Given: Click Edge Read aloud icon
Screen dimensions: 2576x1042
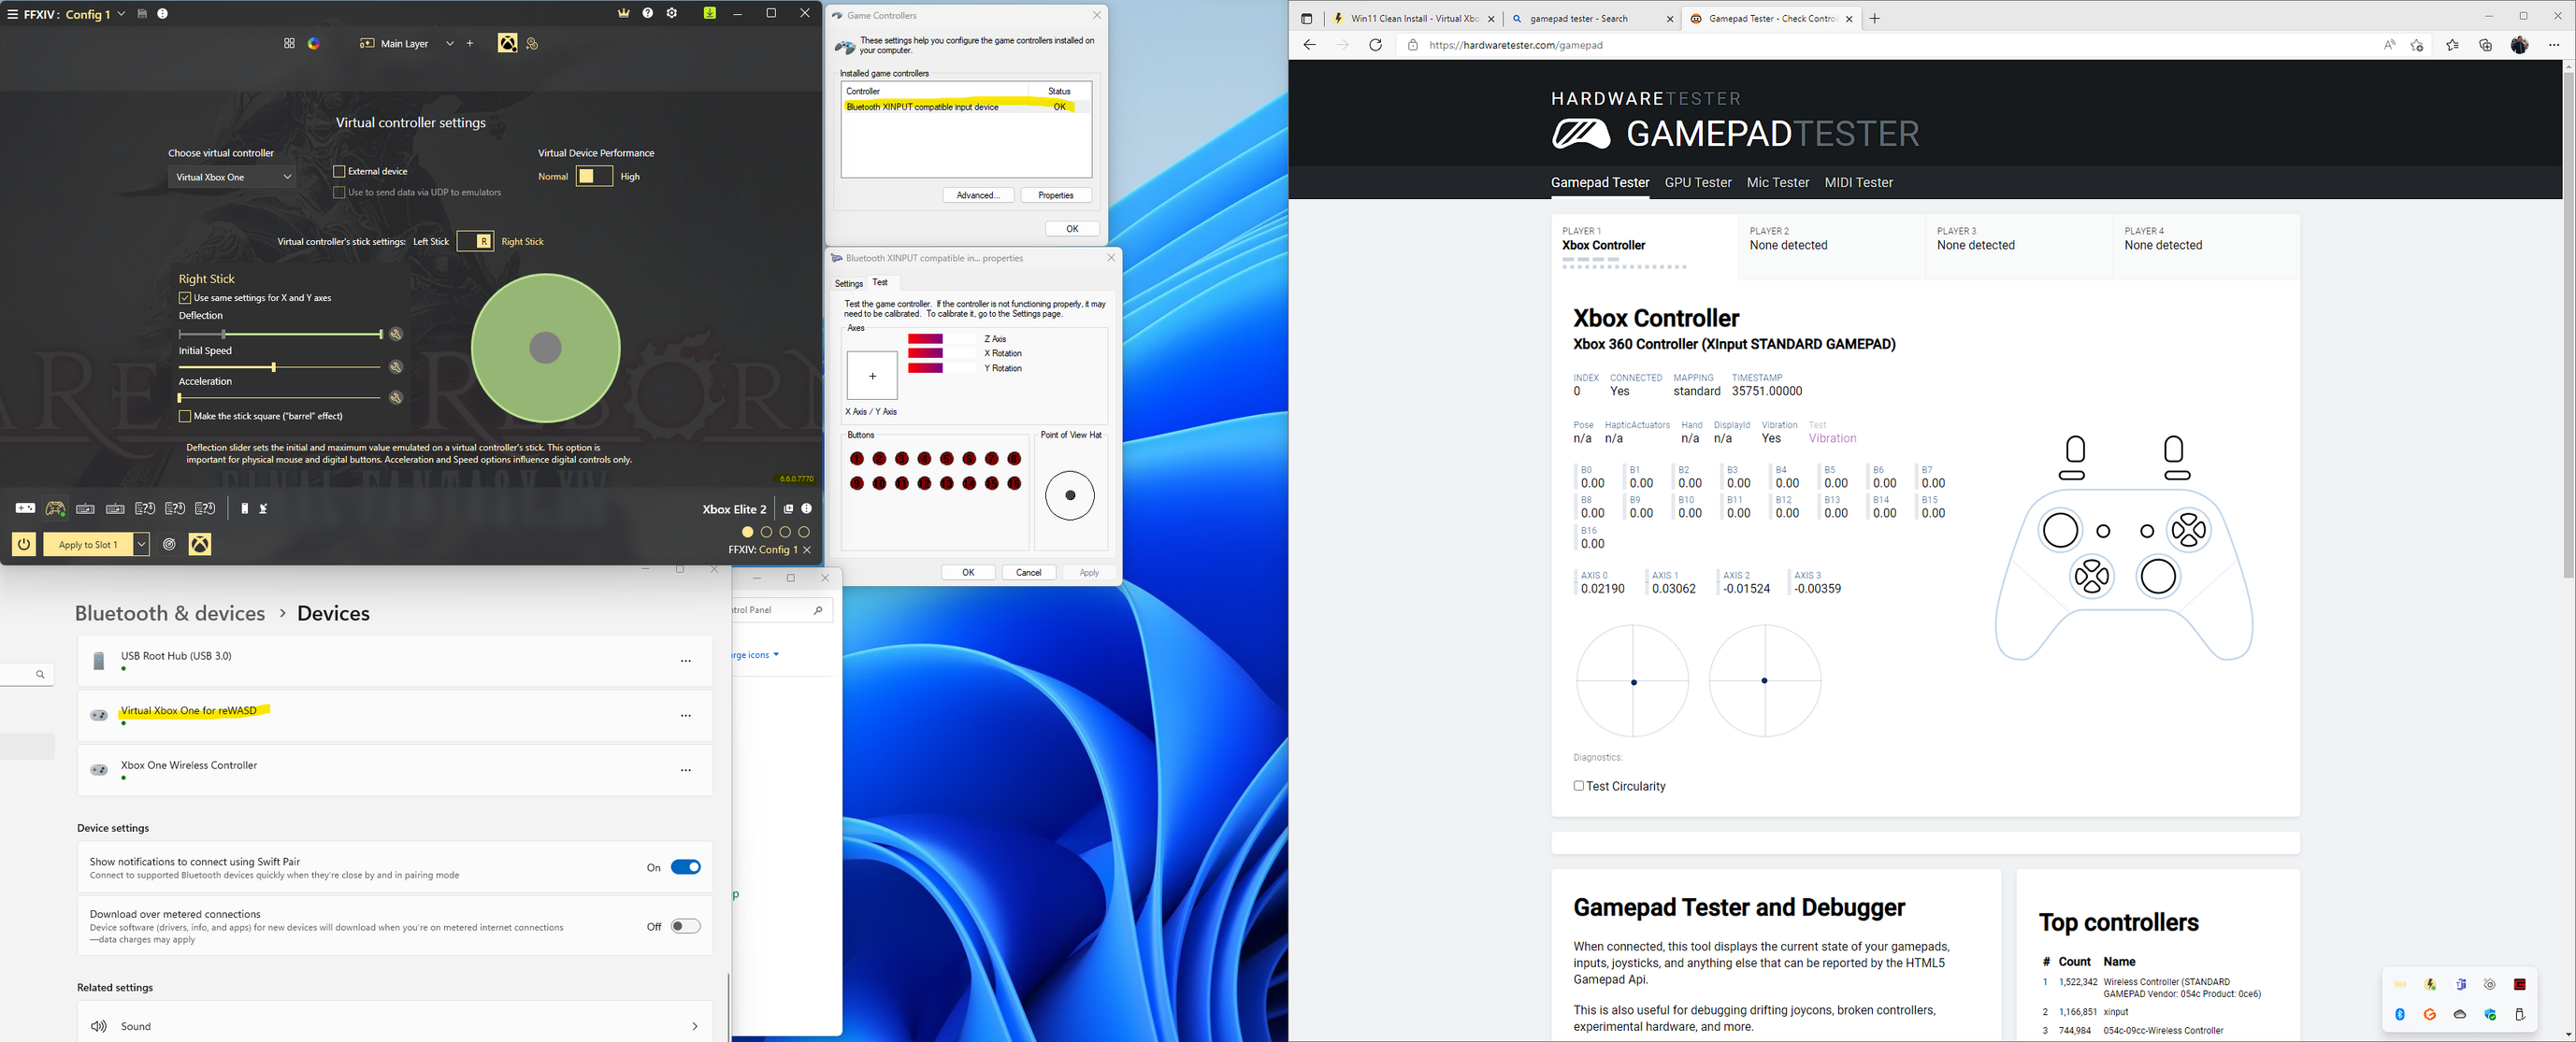Looking at the screenshot, I should pos(2389,45).
